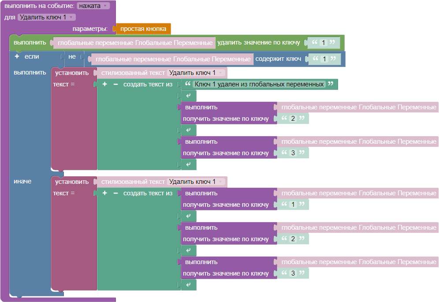Click the opening quote icon before "Ключ 1 удален" text
The width and height of the screenshot is (439, 302).
[188, 84]
